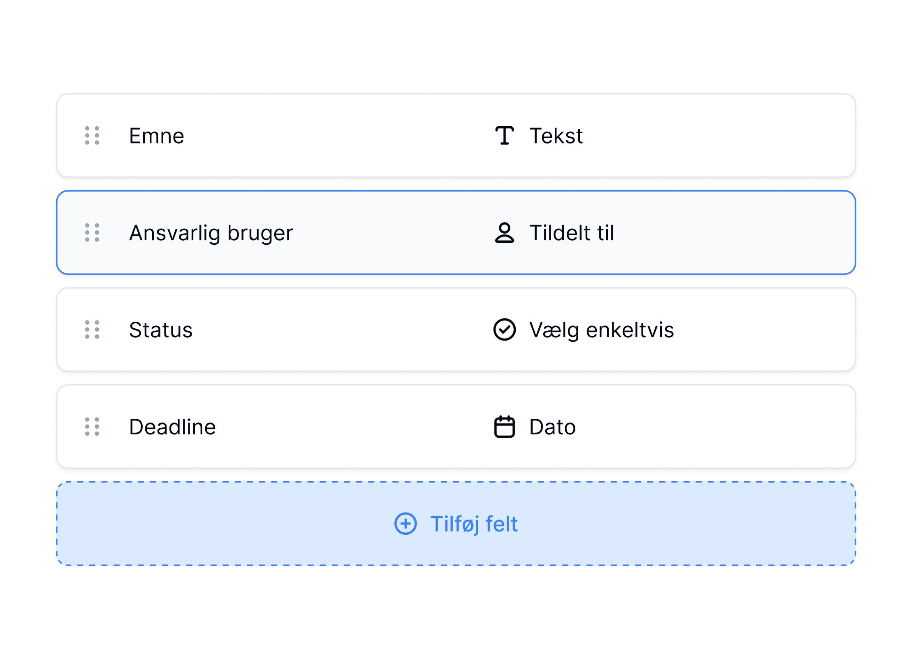
Task: Edit the Ansvarlig bruger field name
Action: pyautogui.click(x=211, y=233)
